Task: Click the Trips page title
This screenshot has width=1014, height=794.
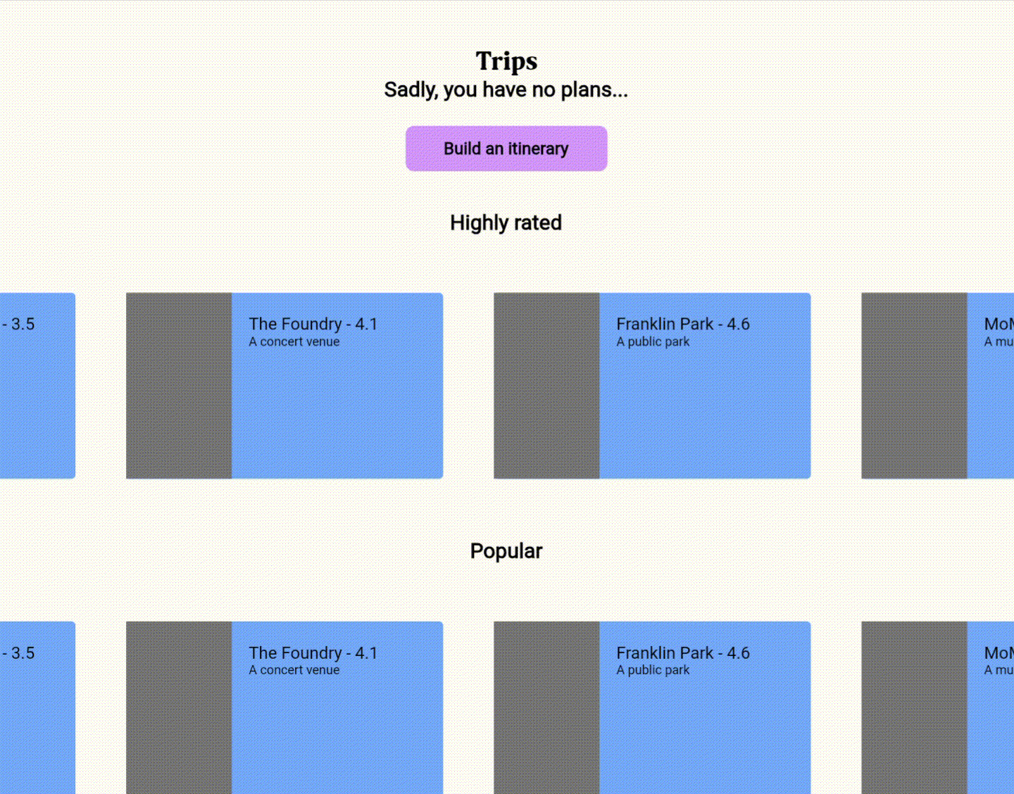Action: point(506,61)
